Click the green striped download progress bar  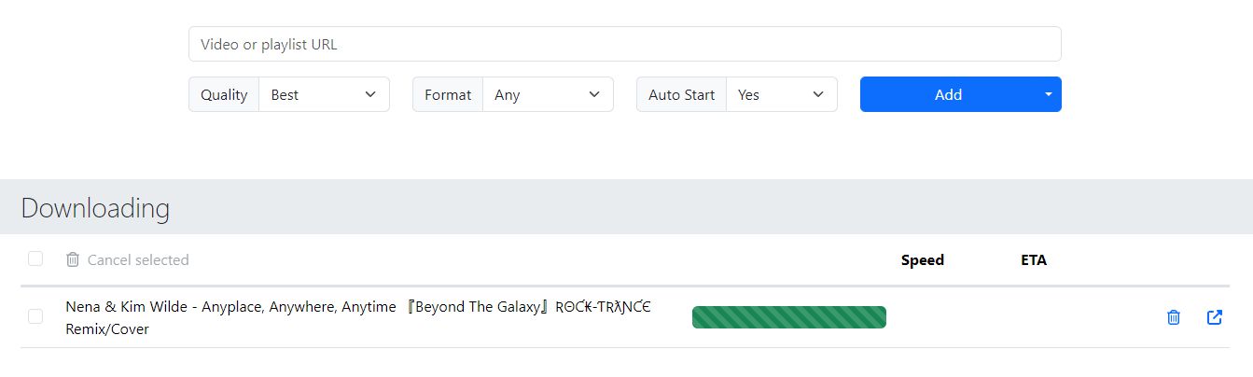pos(788,317)
